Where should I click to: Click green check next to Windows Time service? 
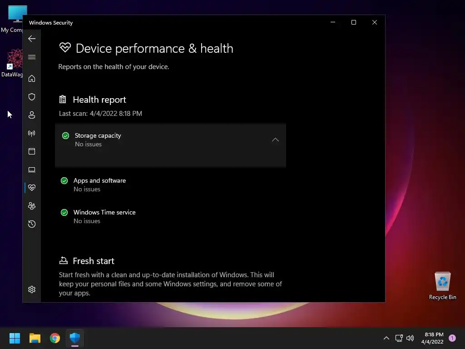(64, 213)
